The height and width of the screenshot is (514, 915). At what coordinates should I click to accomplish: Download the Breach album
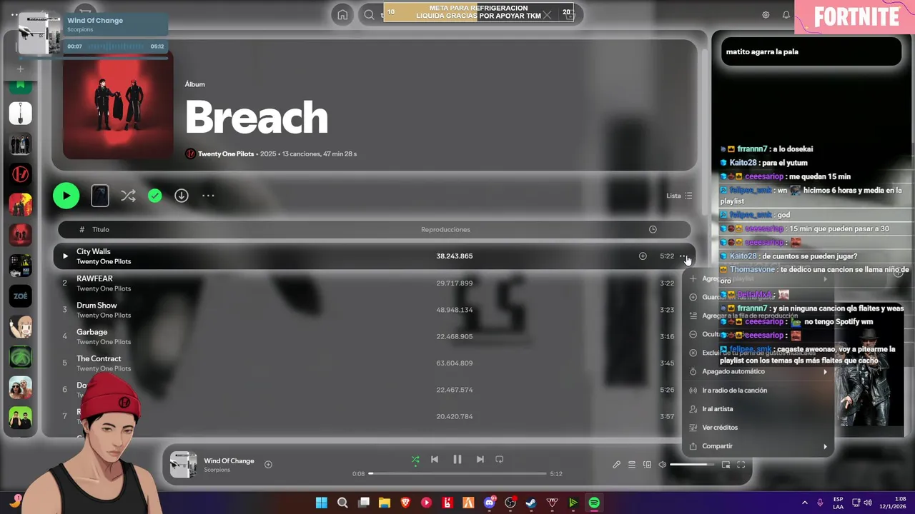[x=182, y=196]
